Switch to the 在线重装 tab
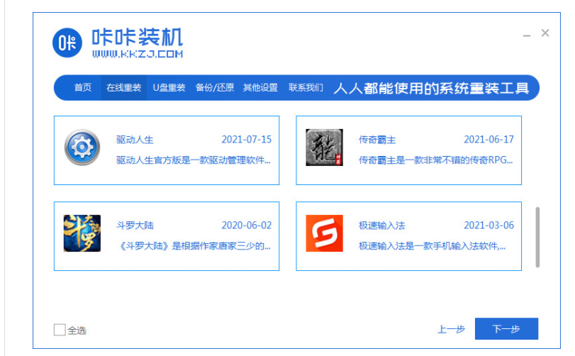 124,88
